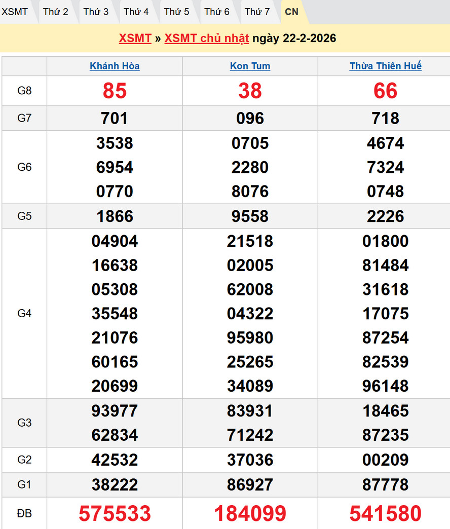Open the Thừa Thiên Huế link
This screenshot has width=450, height=529.
(x=385, y=66)
